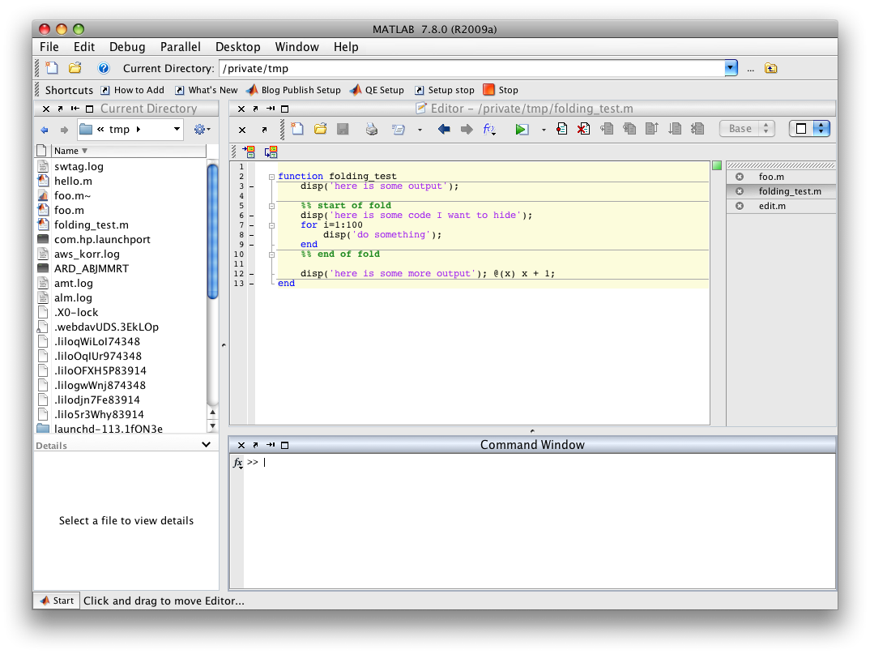Click the MATLAB Help question mark icon
870x654 pixels.
(x=104, y=69)
